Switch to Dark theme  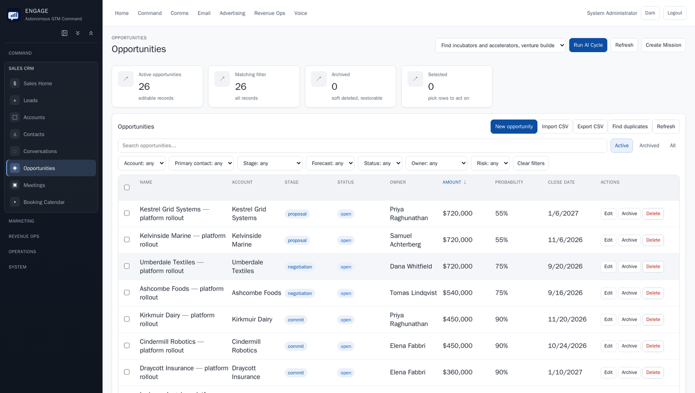tap(650, 13)
